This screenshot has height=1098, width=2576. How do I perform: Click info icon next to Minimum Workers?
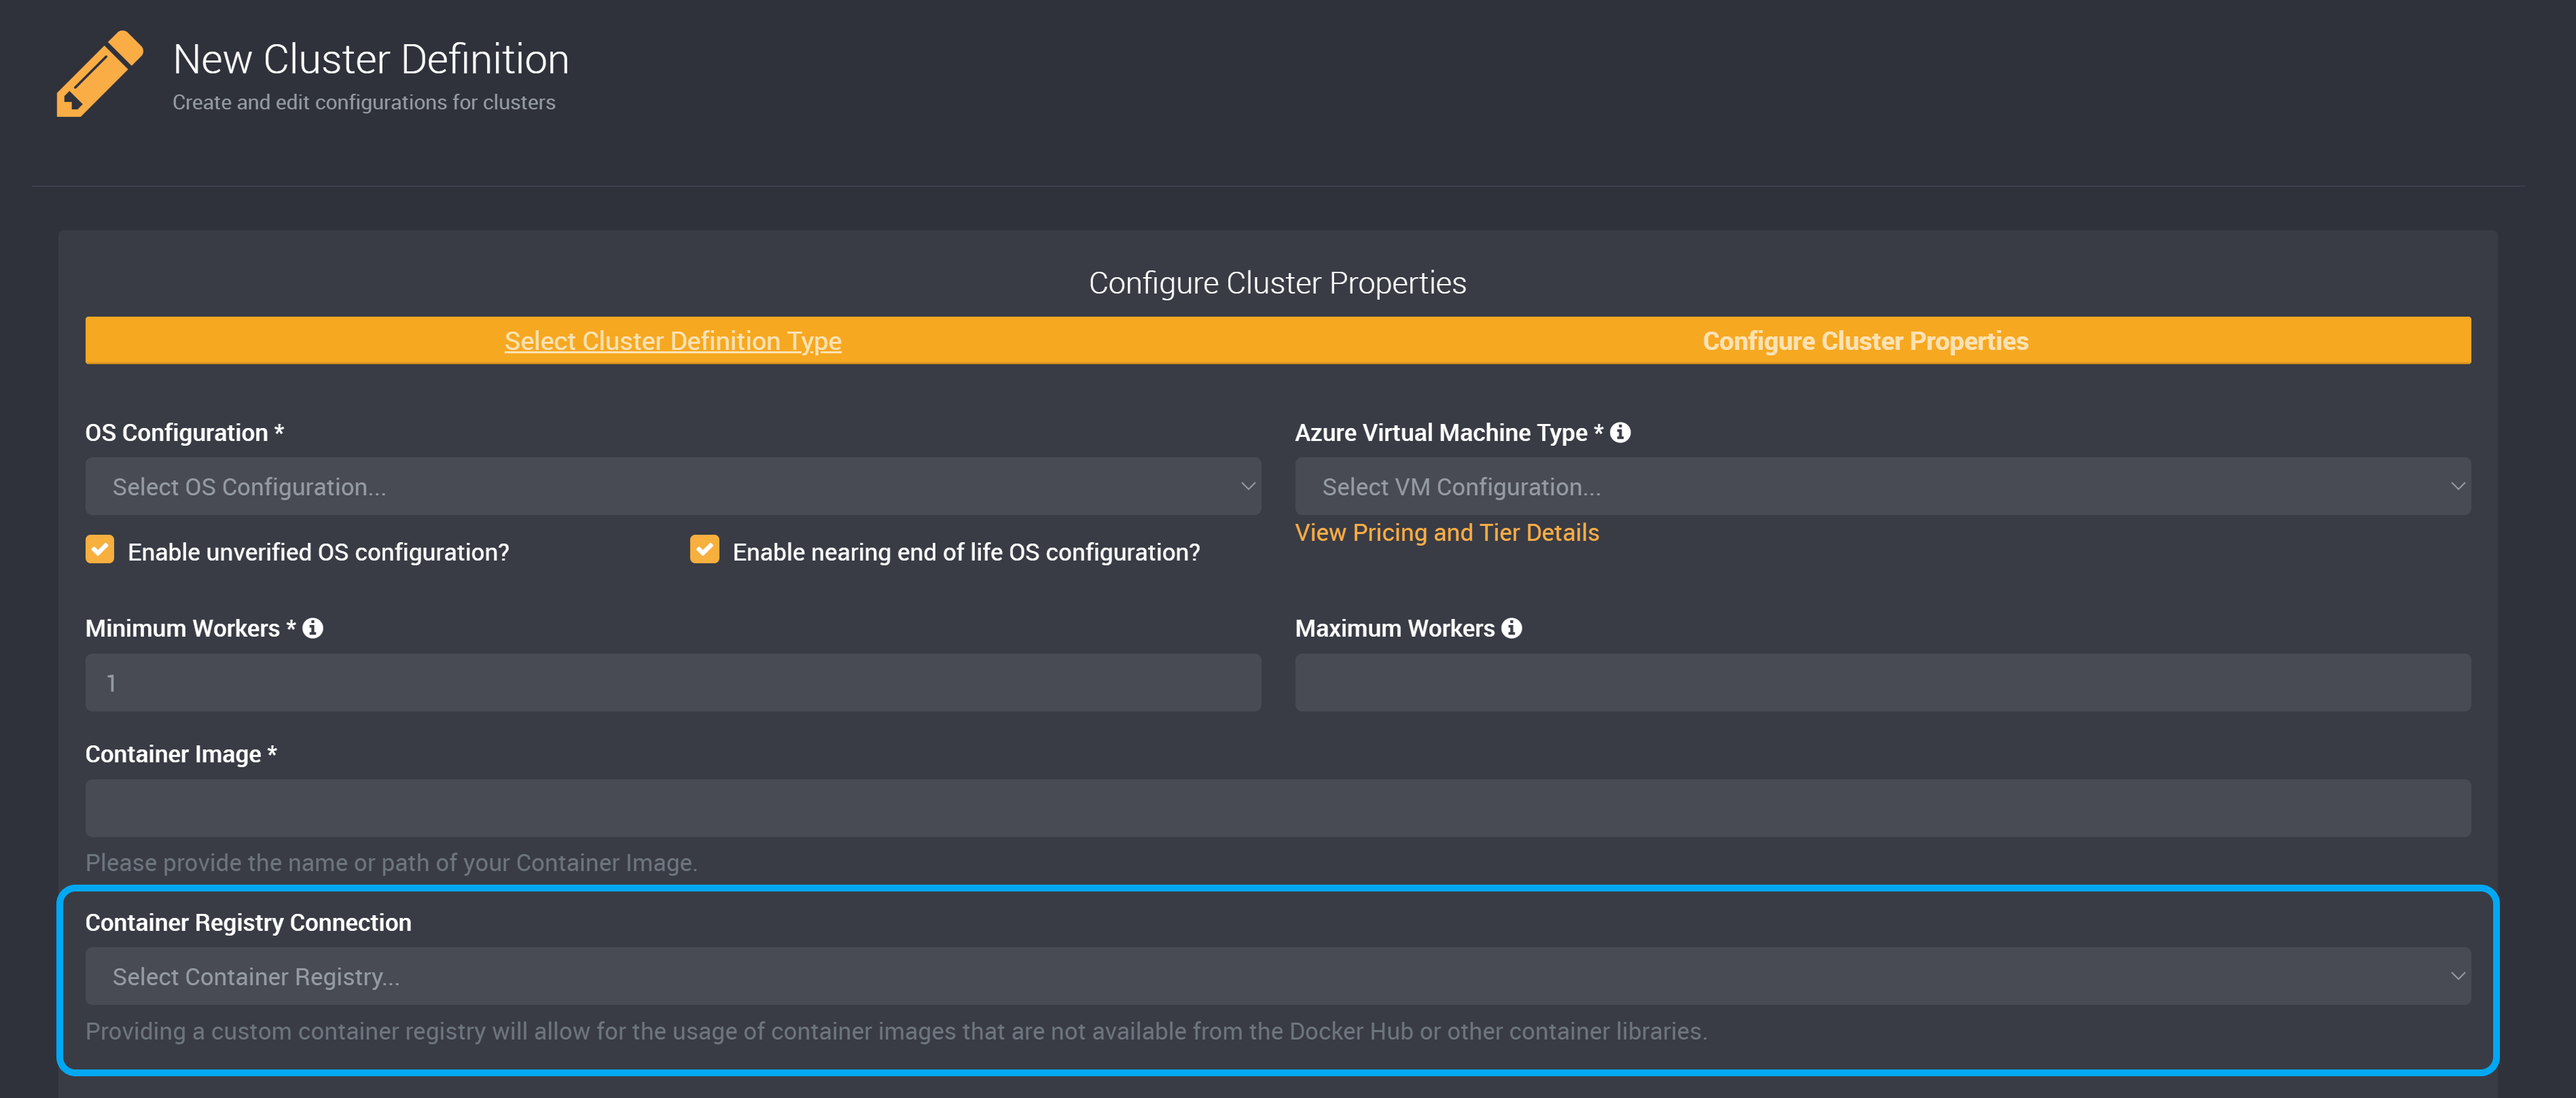point(313,628)
